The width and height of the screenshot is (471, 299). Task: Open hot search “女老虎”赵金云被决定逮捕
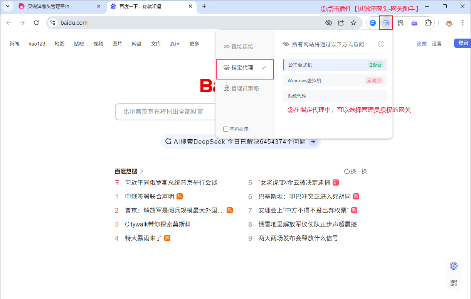(x=294, y=182)
